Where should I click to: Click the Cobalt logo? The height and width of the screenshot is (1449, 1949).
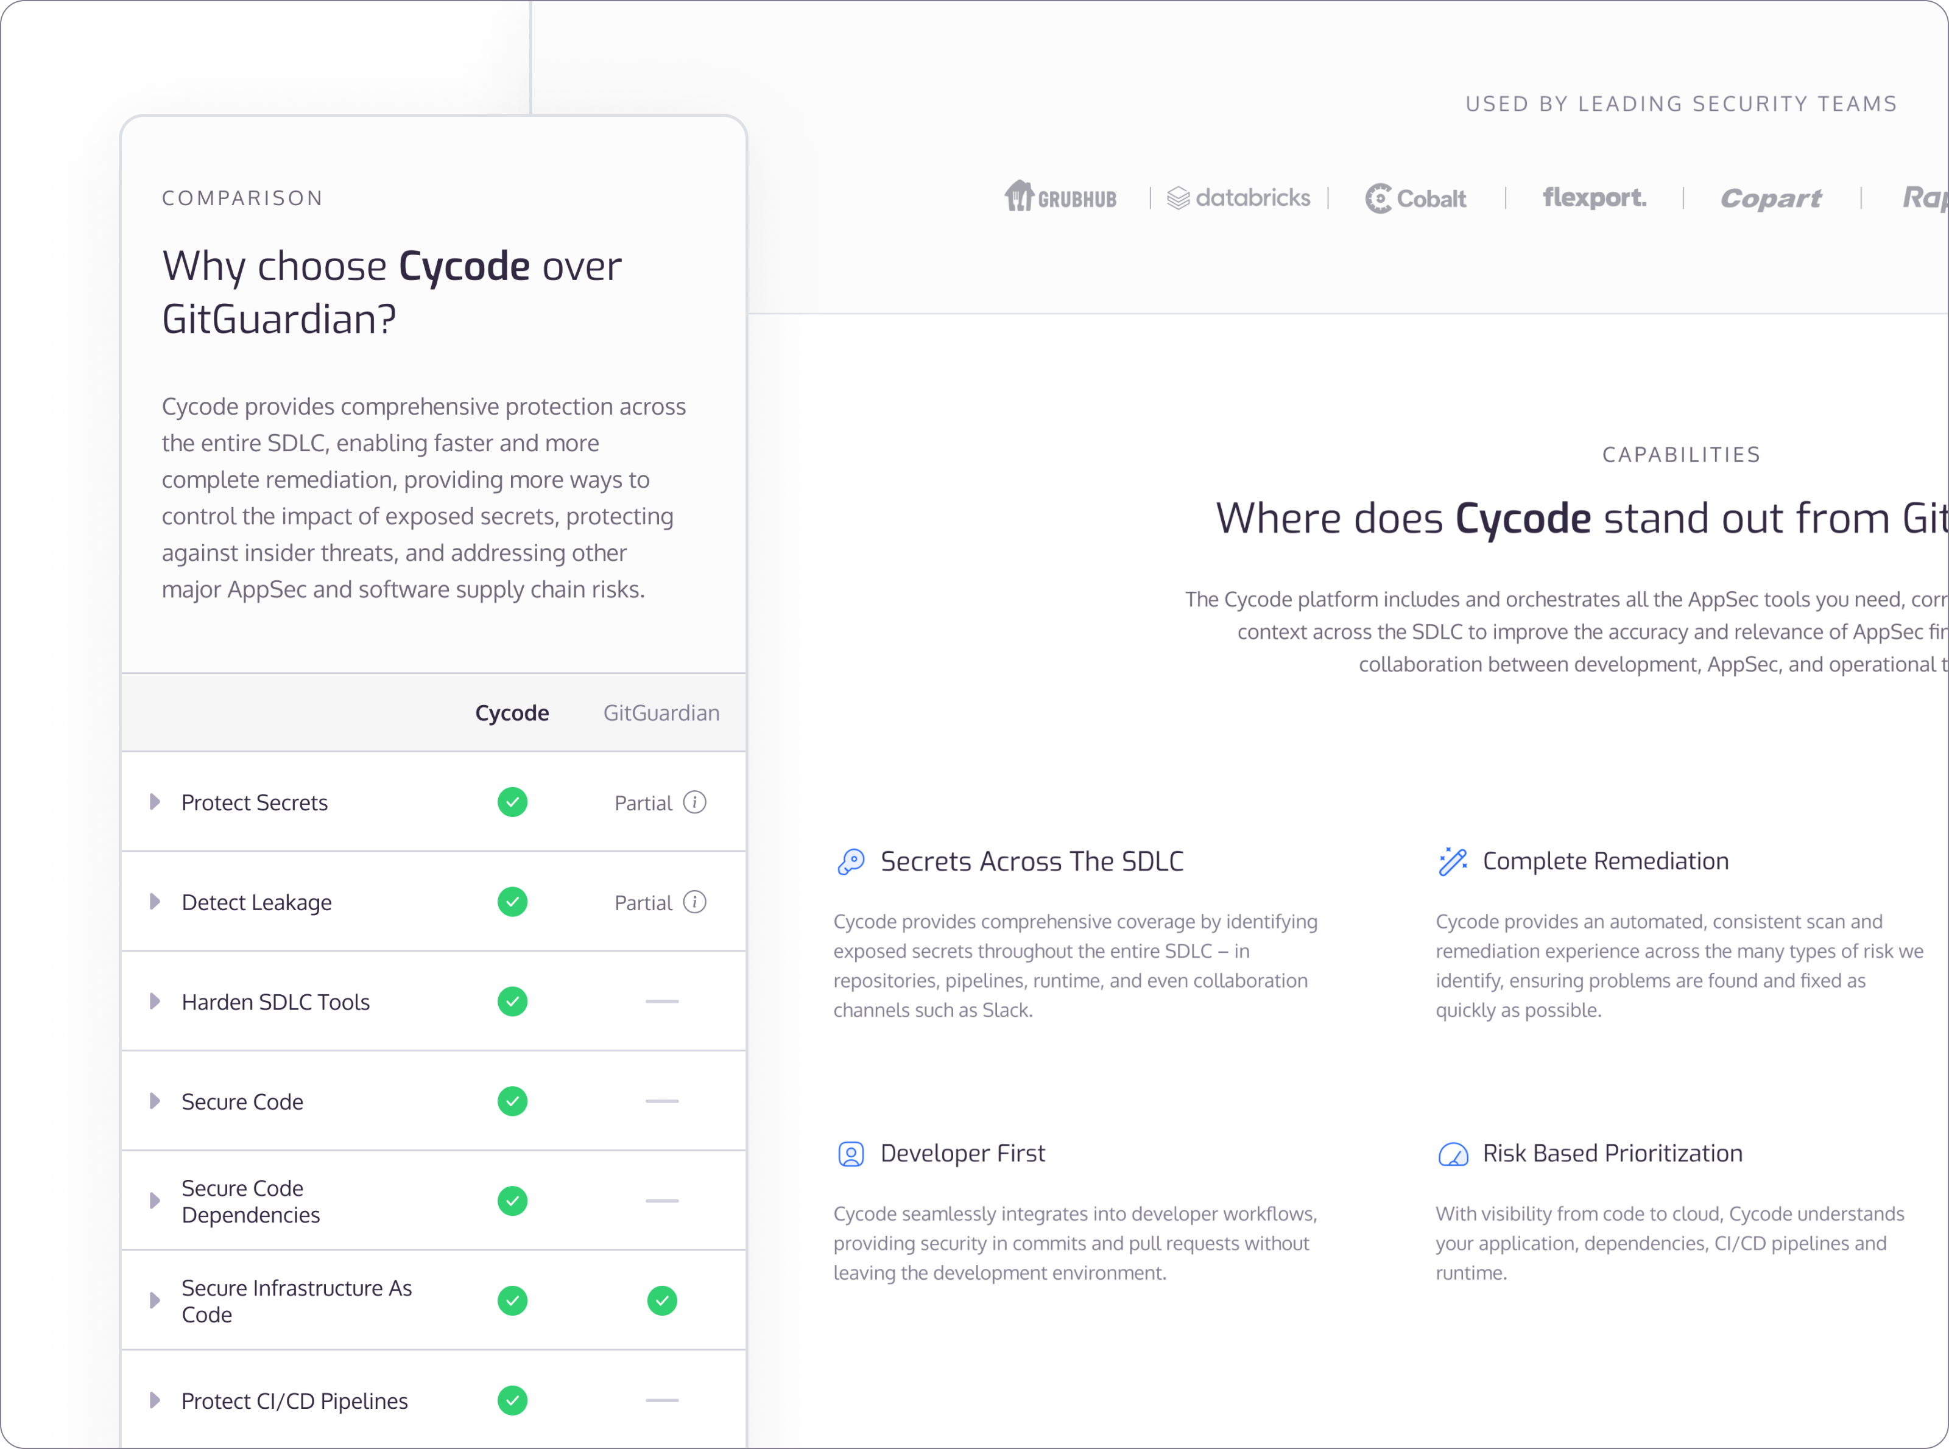pyautogui.click(x=1415, y=198)
